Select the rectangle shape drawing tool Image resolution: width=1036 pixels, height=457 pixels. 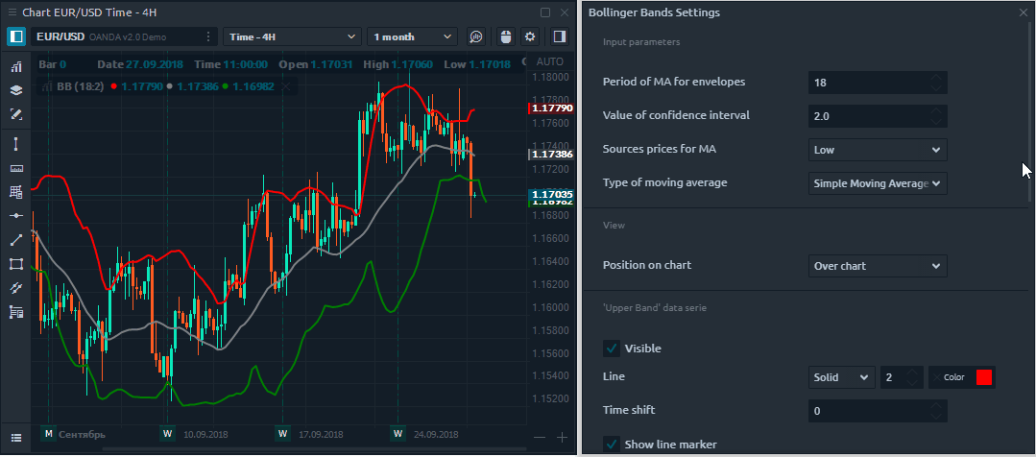pos(16,264)
